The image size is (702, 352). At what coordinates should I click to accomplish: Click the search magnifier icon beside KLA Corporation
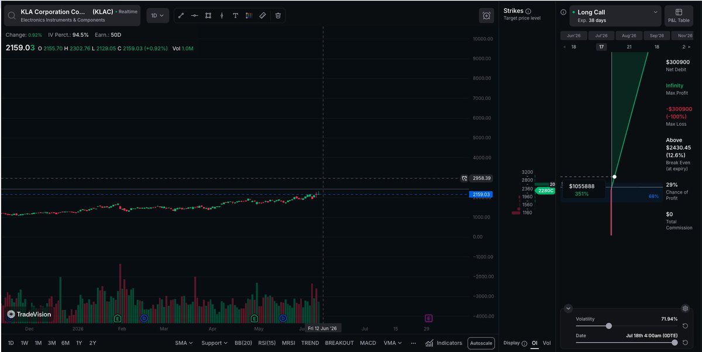[x=12, y=16]
